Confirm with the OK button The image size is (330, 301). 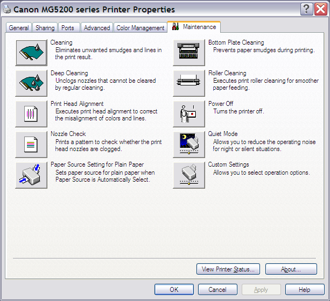point(174,289)
